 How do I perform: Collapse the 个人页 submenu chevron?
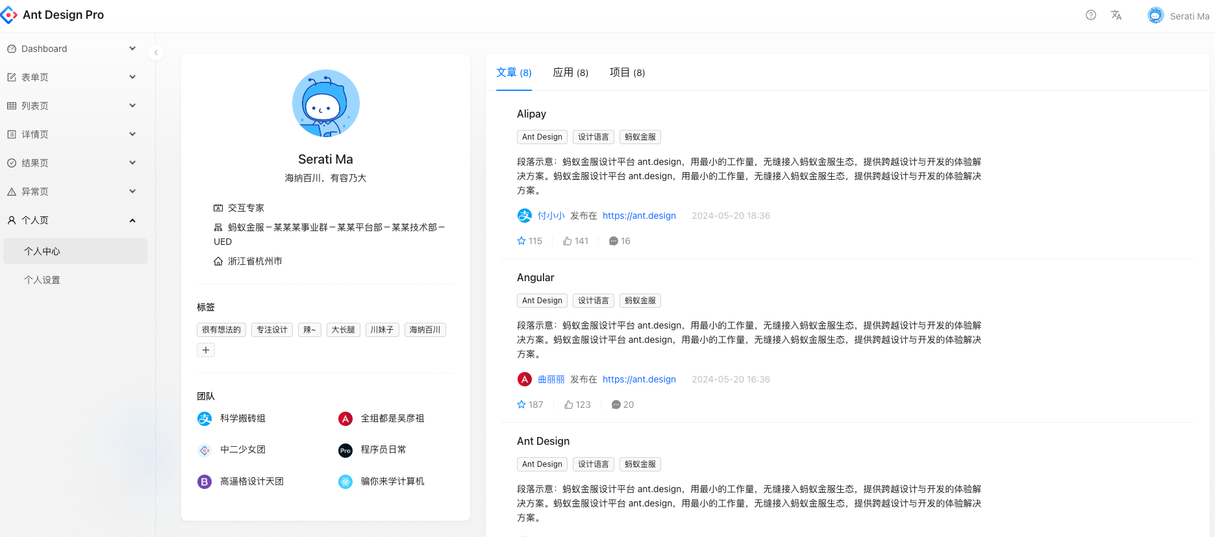coord(132,220)
